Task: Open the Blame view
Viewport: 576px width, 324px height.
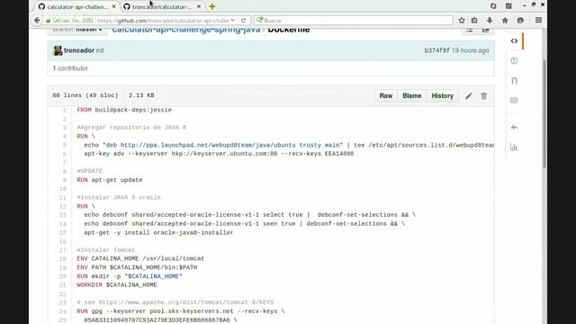Action: pyautogui.click(x=412, y=96)
